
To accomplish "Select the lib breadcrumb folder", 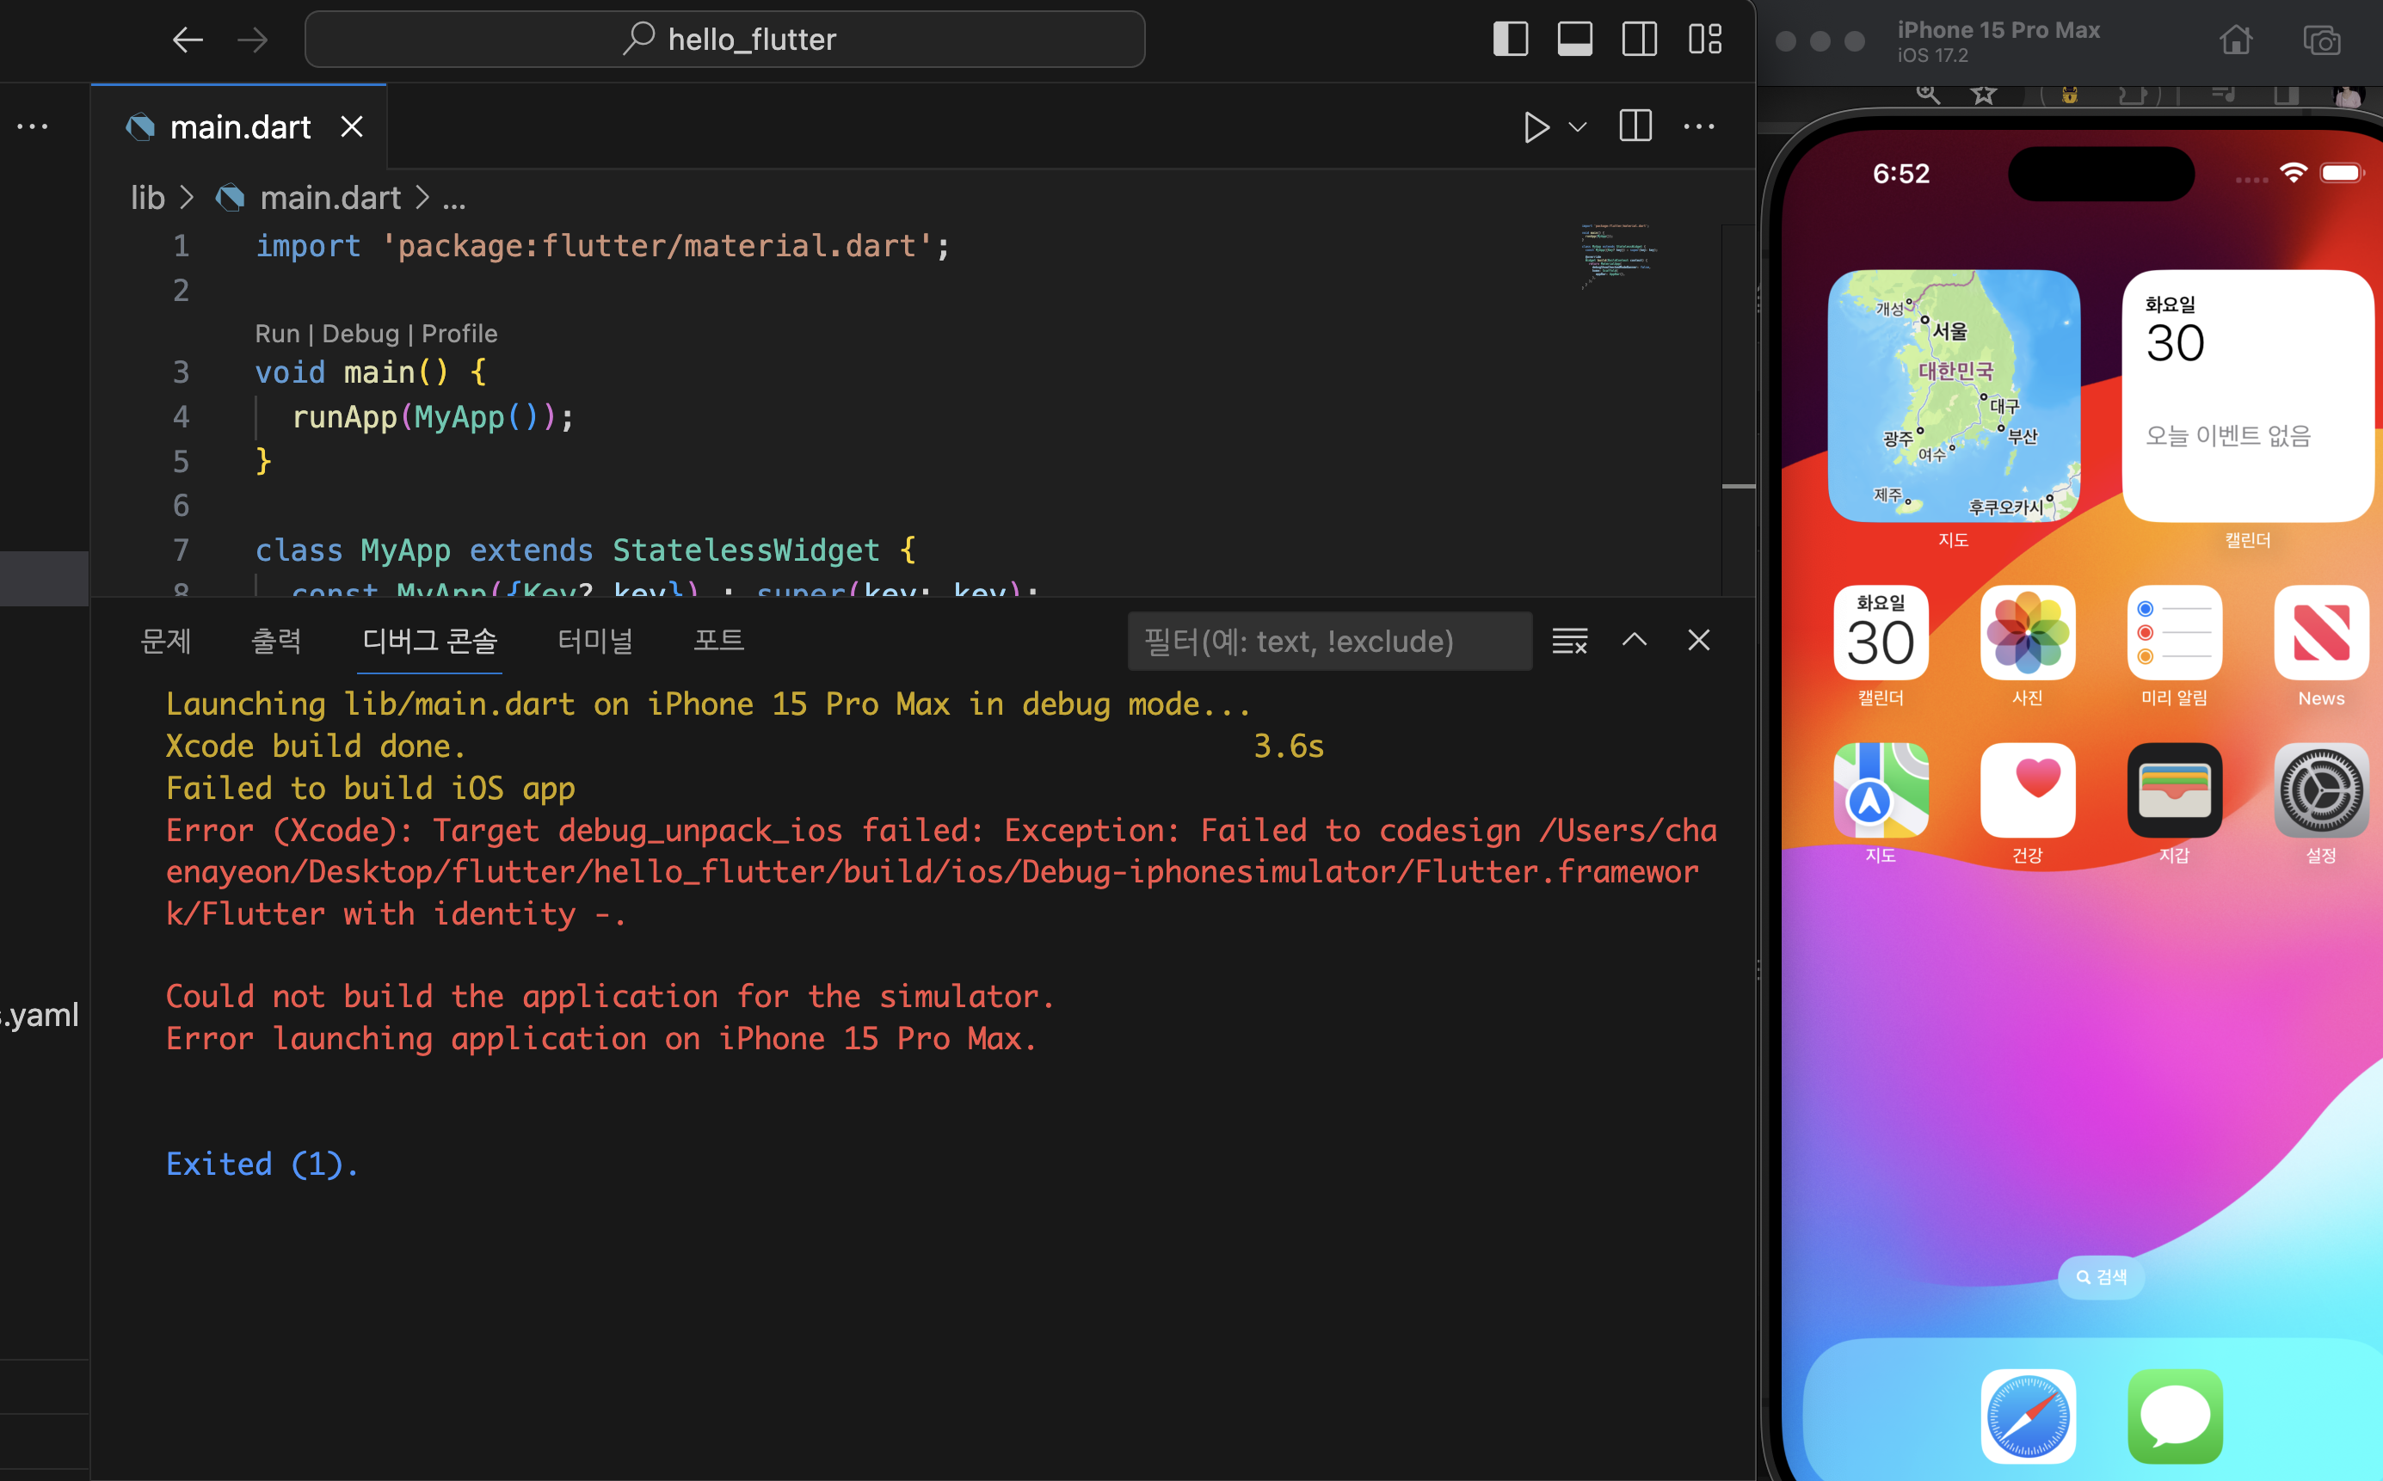I will click(148, 198).
